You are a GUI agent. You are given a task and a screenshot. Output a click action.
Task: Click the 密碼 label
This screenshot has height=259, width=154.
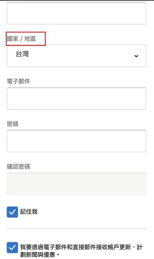[13, 124]
